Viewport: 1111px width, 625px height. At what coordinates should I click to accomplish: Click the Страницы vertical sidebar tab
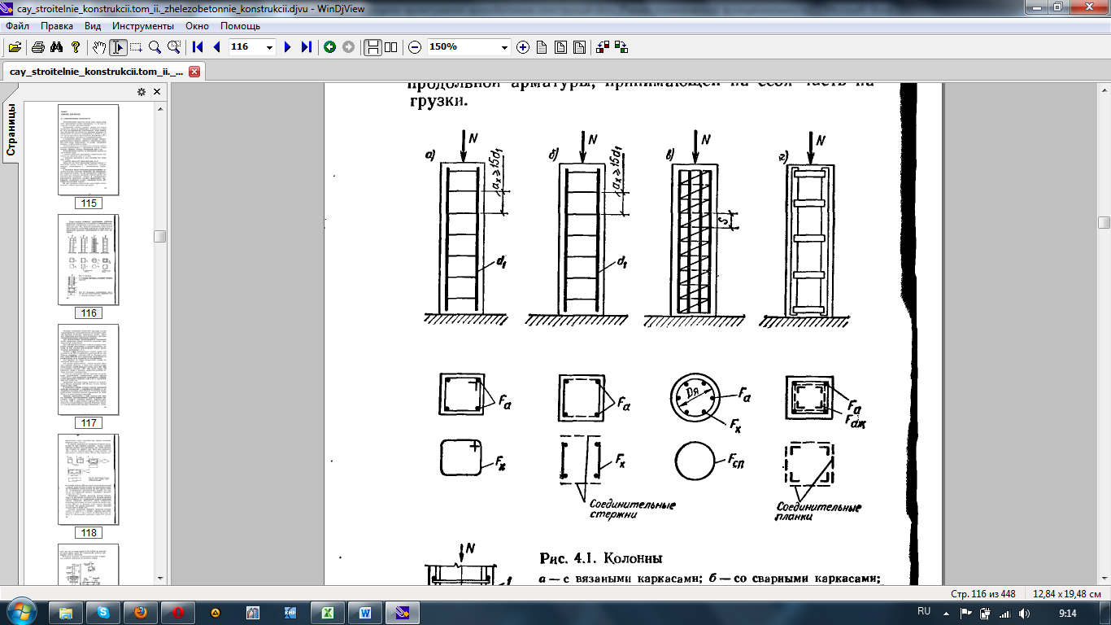point(11,129)
